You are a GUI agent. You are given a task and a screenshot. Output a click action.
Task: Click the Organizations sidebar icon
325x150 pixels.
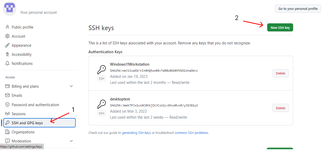(x=7, y=132)
